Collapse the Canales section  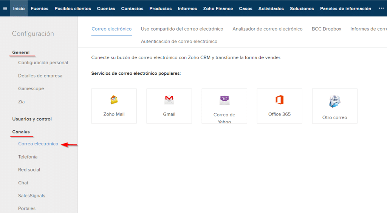pyautogui.click(x=21, y=132)
